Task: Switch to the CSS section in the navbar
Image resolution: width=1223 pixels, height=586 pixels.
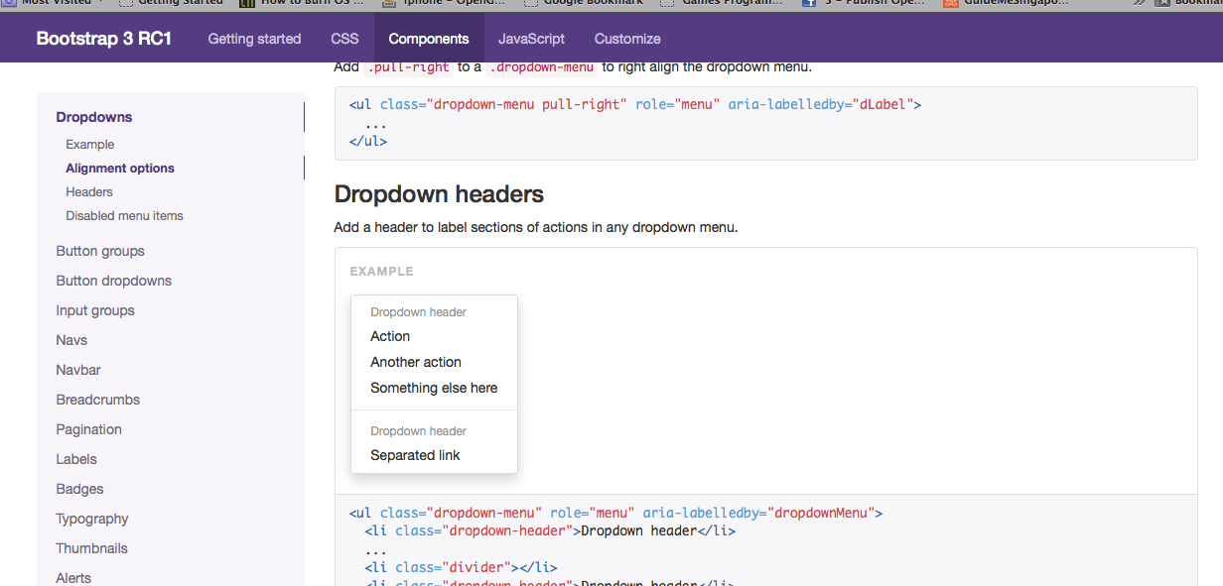Action: pyautogui.click(x=344, y=39)
